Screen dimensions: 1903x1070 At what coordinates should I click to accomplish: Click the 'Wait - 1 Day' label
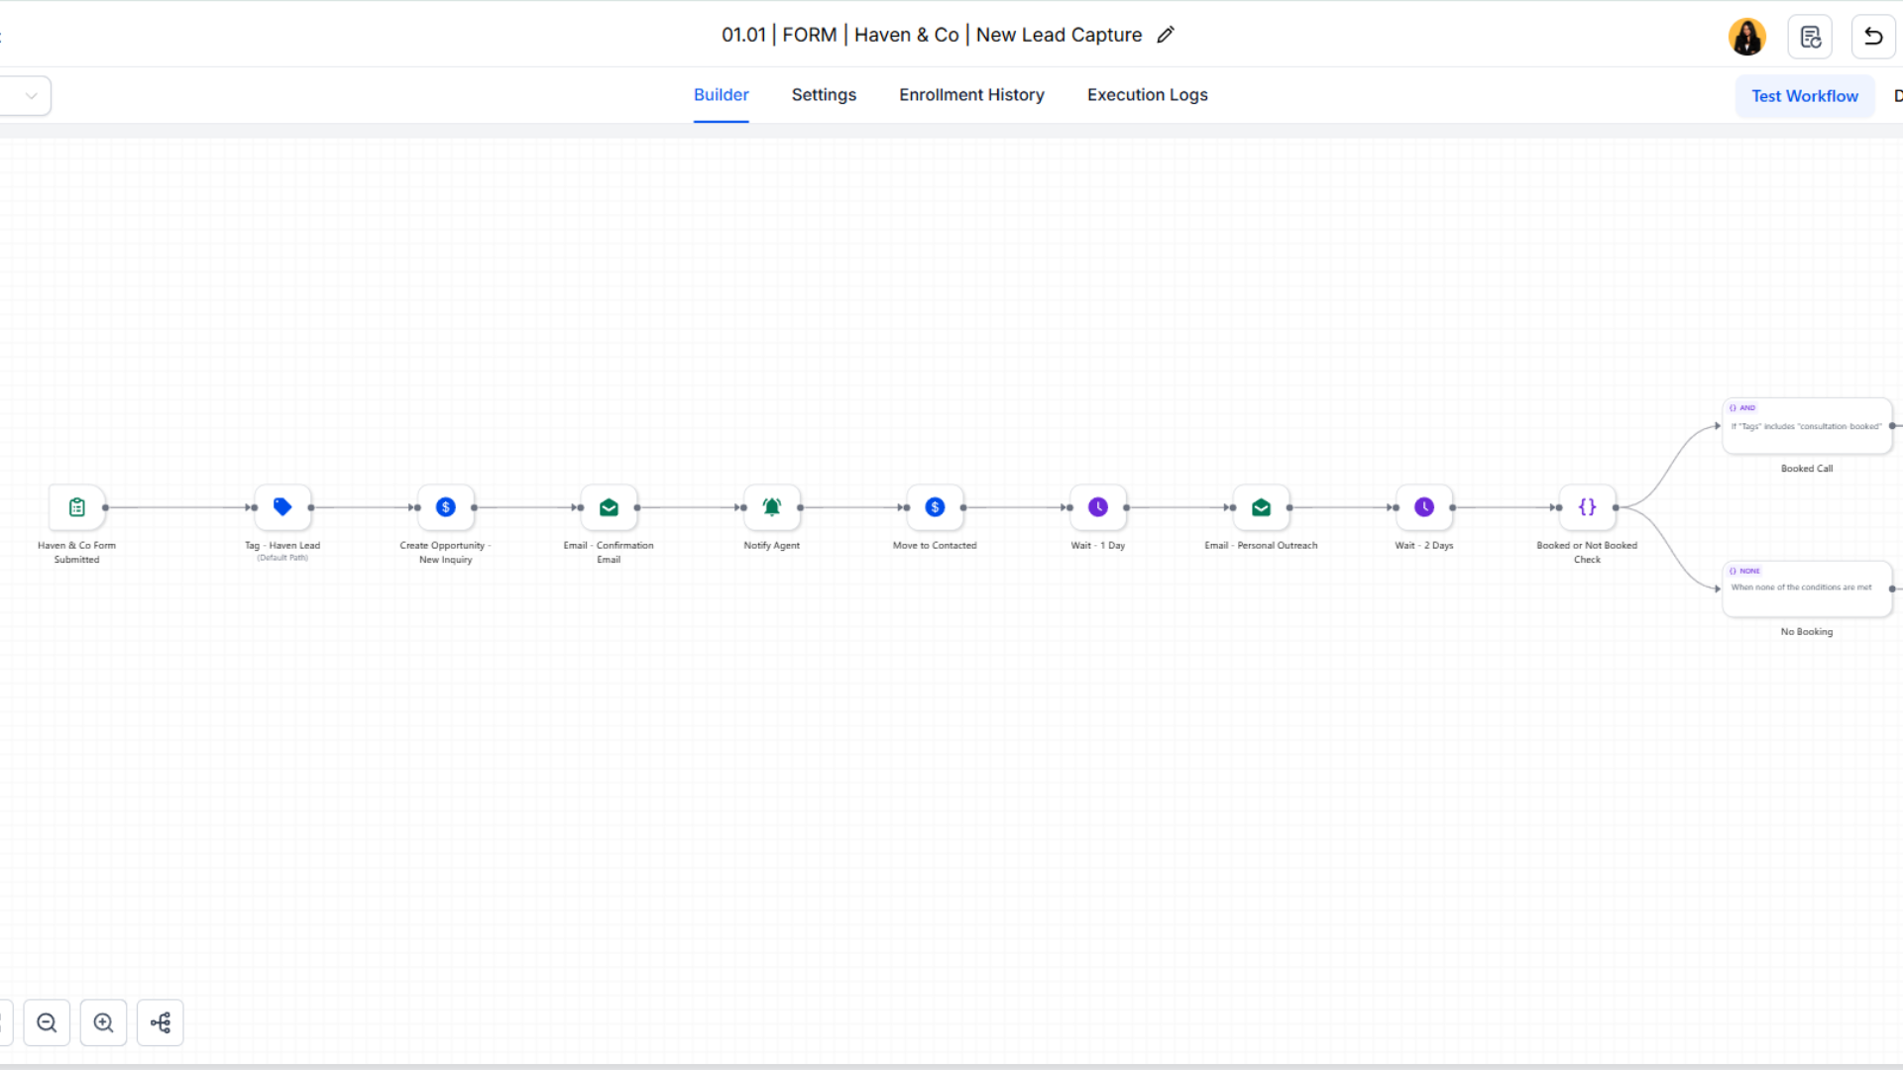click(x=1098, y=546)
